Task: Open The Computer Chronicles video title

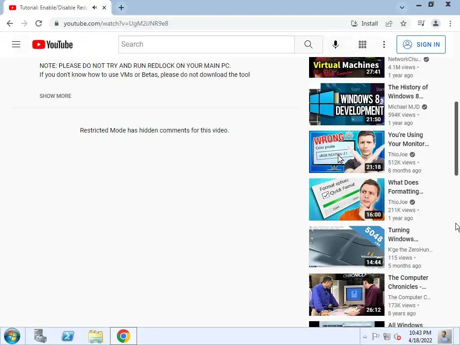Action: [408, 282]
